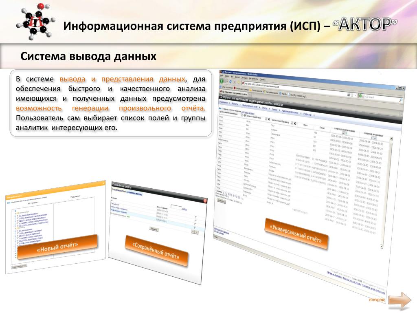Click the orange forward arrow labeled вперед
The width and height of the screenshot is (417, 313).
tap(400, 300)
